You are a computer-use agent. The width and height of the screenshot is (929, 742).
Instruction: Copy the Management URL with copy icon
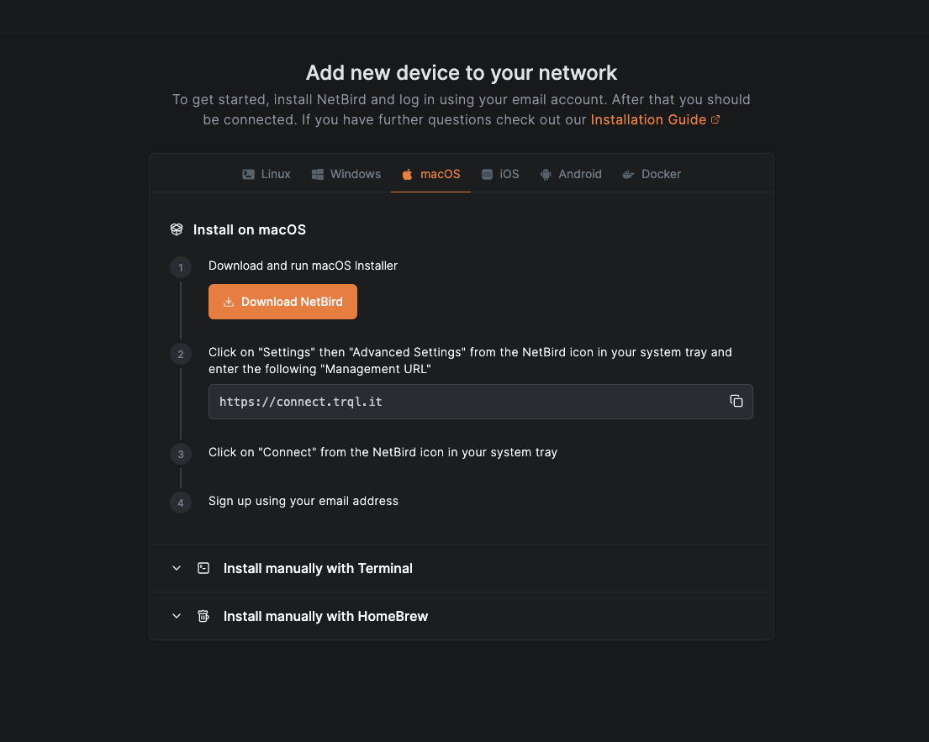tap(736, 402)
